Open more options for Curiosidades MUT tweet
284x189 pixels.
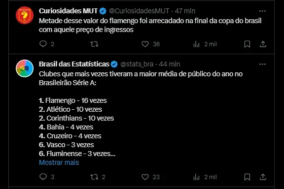262,11
